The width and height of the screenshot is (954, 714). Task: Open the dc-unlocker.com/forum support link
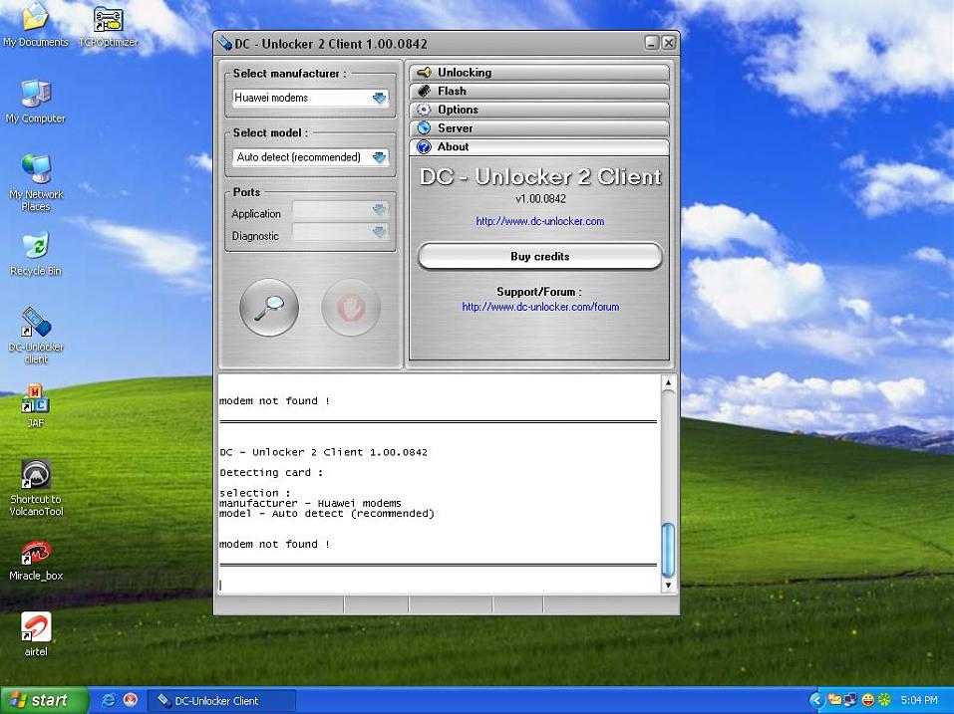click(x=539, y=307)
